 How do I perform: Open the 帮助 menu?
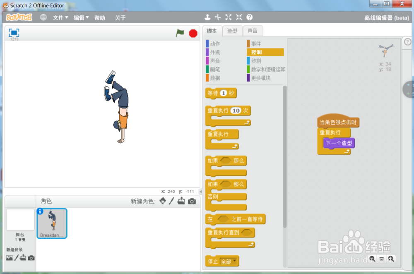[x=99, y=18]
